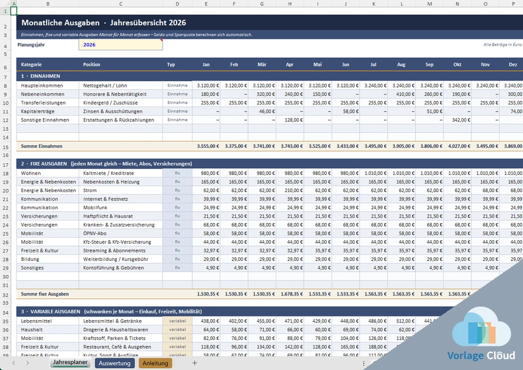Select the 'Haftpflicht & Hausrat' cell
The height and width of the screenshot is (370, 523).
click(x=121, y=216)
